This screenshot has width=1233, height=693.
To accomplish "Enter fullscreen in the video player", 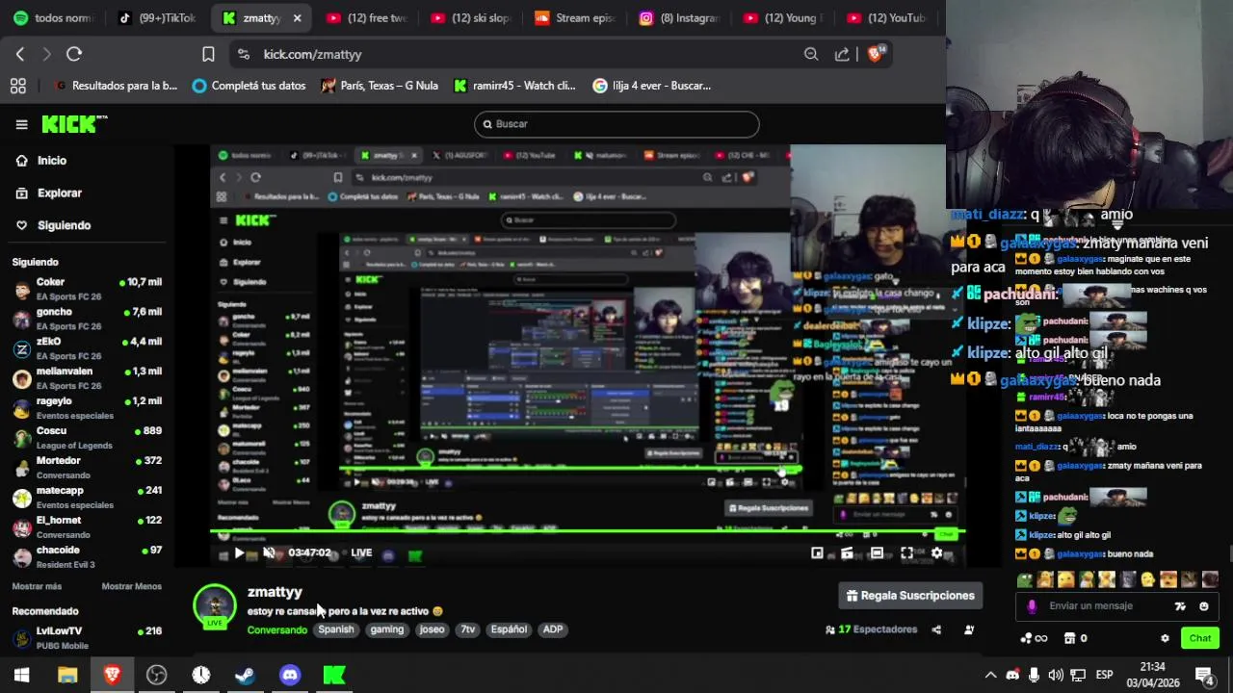I will (906, 552).
